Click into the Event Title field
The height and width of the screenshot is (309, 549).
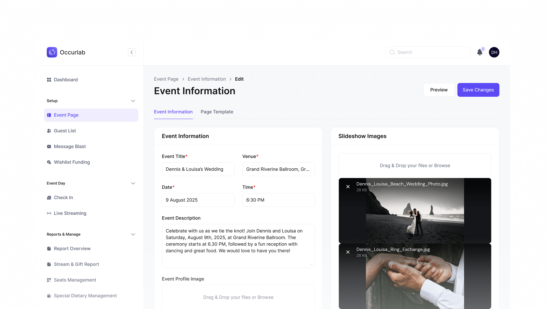pyautogui.click(x=198, y=169)
